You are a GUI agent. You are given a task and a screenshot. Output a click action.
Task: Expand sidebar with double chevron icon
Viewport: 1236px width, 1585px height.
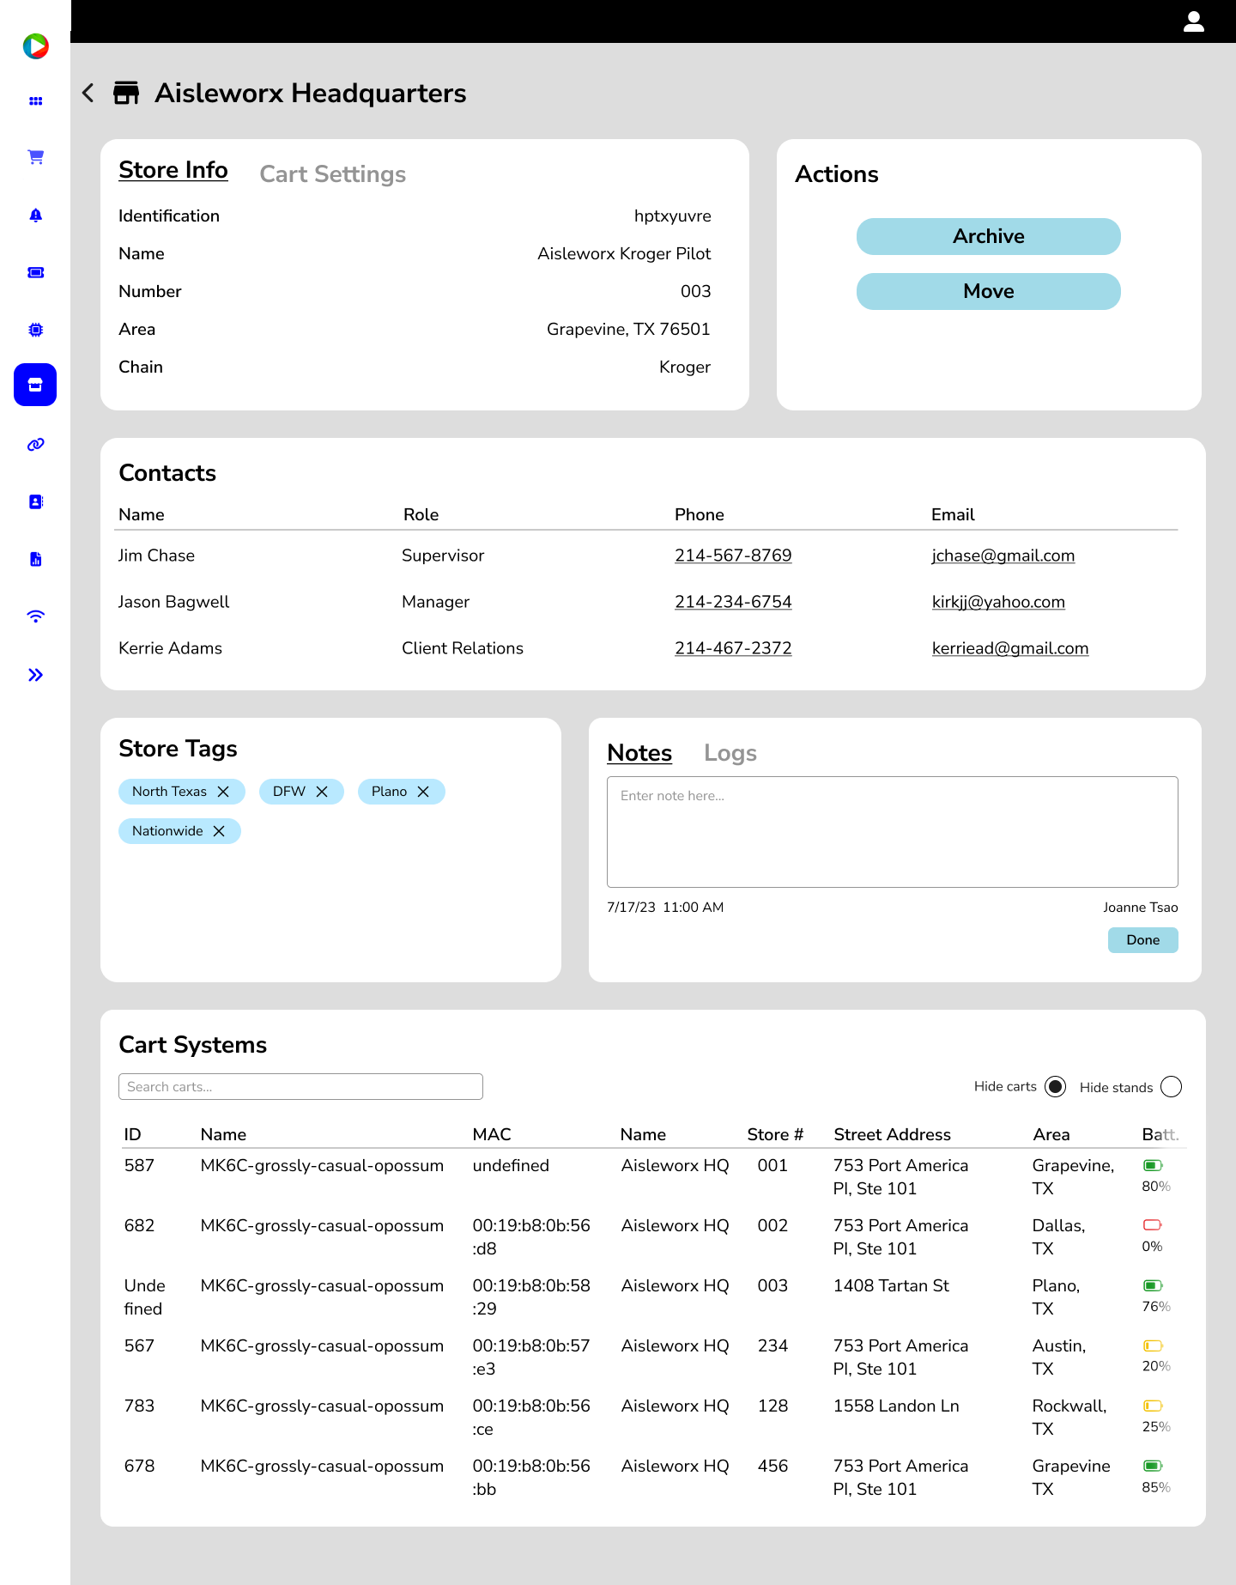35,675
